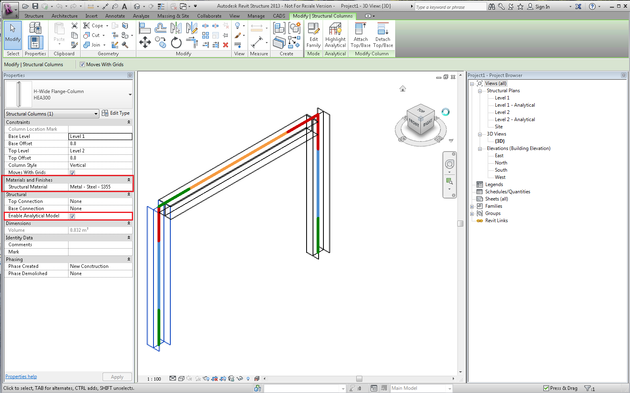This screenshot has width=630, height=393.
Task: Toggle Moves With Grids in options bar
Action: tap(83, 65)
